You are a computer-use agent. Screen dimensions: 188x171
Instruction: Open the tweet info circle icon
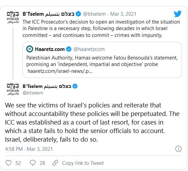178,149
